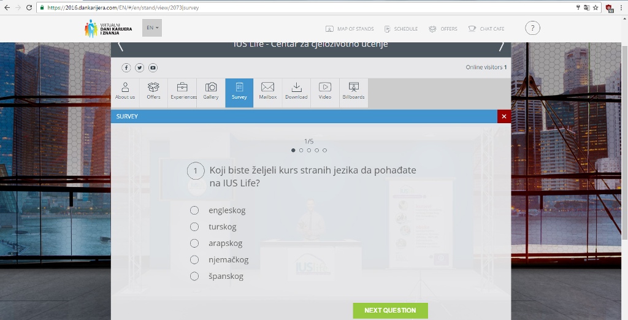This screenshot has height=320, width=628.
Task: Open the Mailbox envelope icon
Action: [267, 91]
